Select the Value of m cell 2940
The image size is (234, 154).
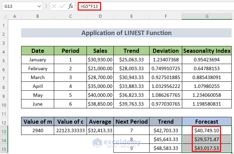click(37, 130)
